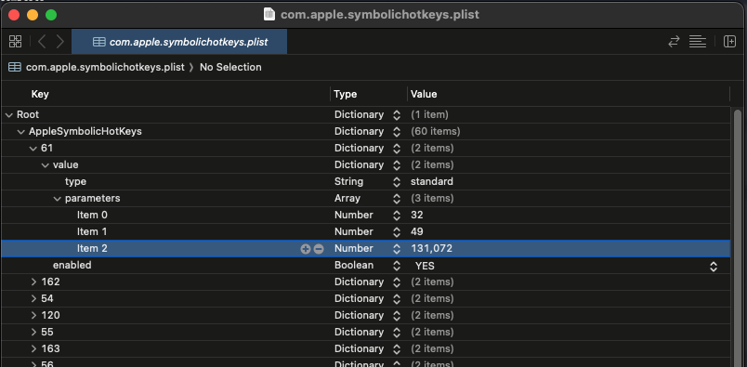Change the type stepper for Item 0
This screenshot has width=747, height=367.
(397, 216)
